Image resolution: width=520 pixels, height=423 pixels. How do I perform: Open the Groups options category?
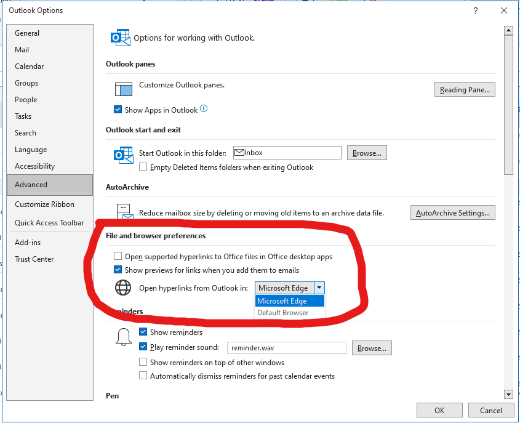tap(50, 83)
